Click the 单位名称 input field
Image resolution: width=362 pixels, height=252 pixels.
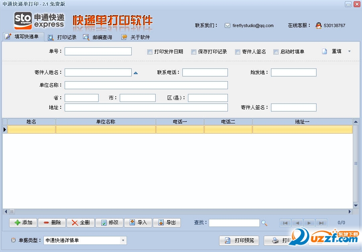[x=146, y=85]
